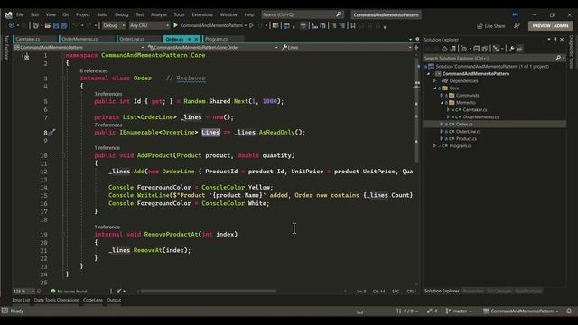Click the editor vertical scrollbar

[x=416, y=110]
